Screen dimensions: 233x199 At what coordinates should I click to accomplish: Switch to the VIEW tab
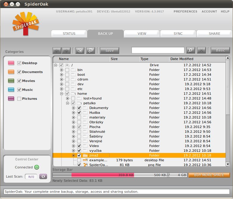pyautogui.click(x=142, y=34)
